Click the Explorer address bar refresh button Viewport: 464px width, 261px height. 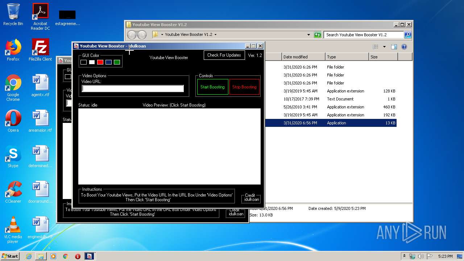(x=318, y=35)
